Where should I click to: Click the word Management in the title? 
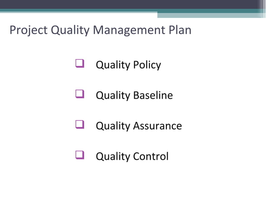coord(129,30)
